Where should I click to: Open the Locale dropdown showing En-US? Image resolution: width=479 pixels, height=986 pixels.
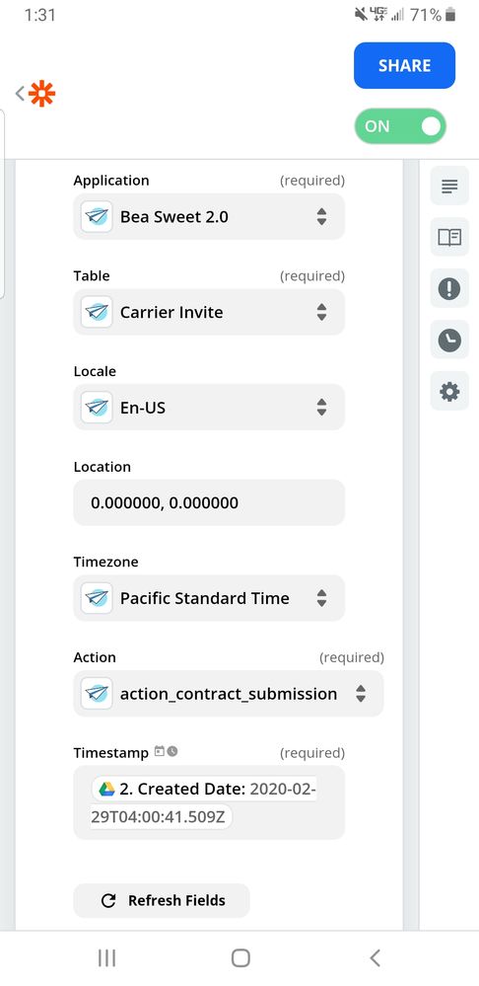pos(209,408)
